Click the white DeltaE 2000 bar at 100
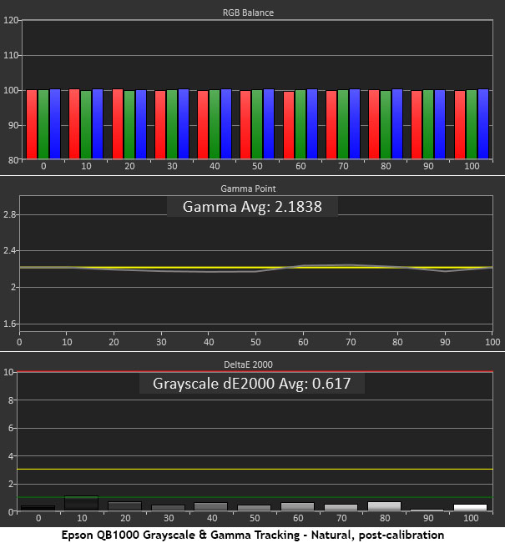Image resolution: width=505 pixels, height=543 pixels. [470, 508]
